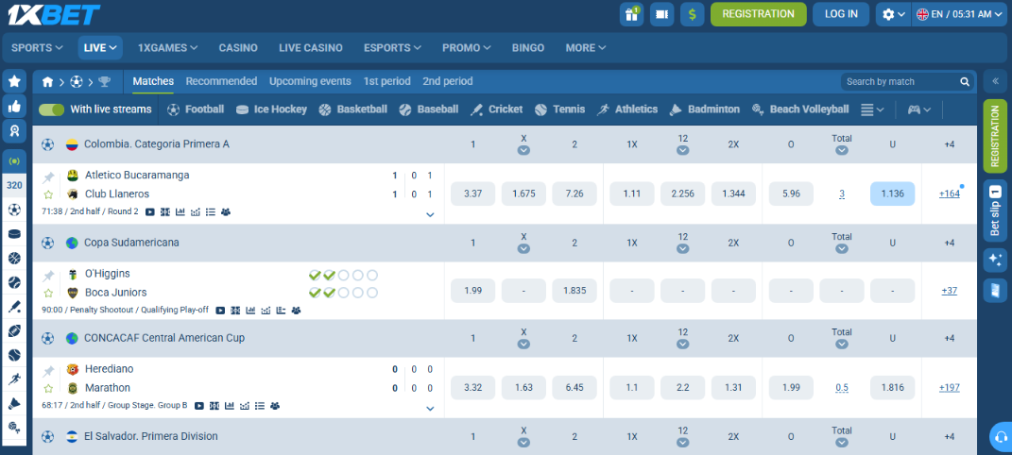The image size is (1012, 455).
Task: Switch to Upcoming events tab
Action: point(310,81)
